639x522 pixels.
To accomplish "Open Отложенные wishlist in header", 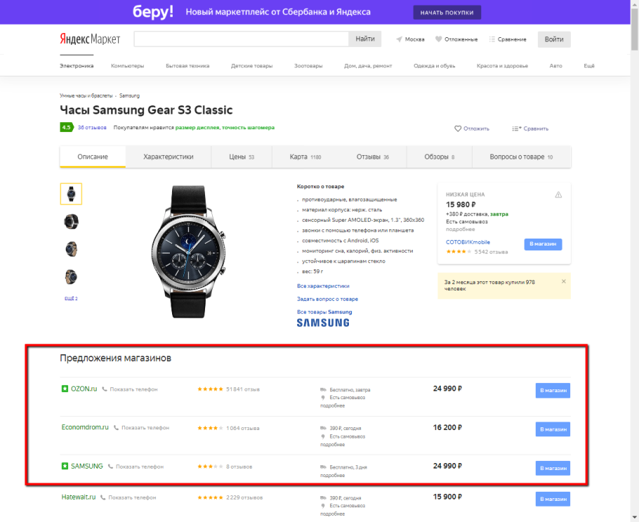I will tap(456, 39).
